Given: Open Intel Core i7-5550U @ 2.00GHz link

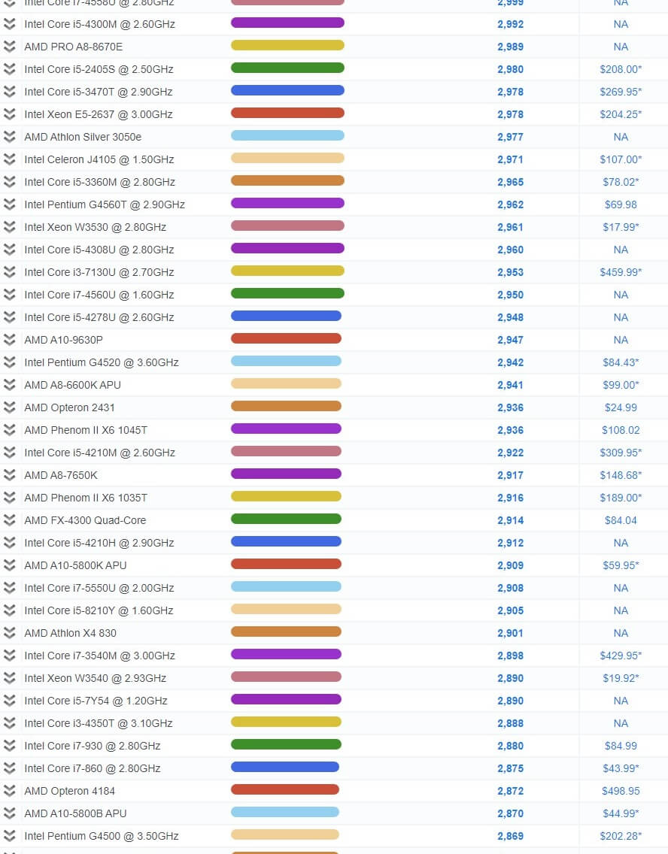Looking at the screenshot, I should 99,588.
